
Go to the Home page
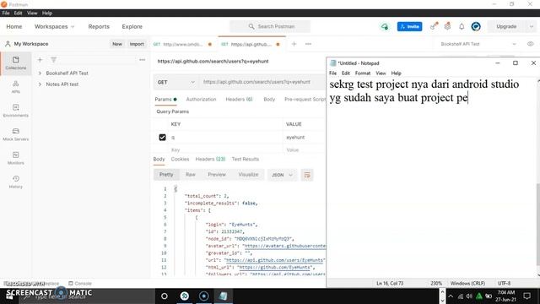14,26
